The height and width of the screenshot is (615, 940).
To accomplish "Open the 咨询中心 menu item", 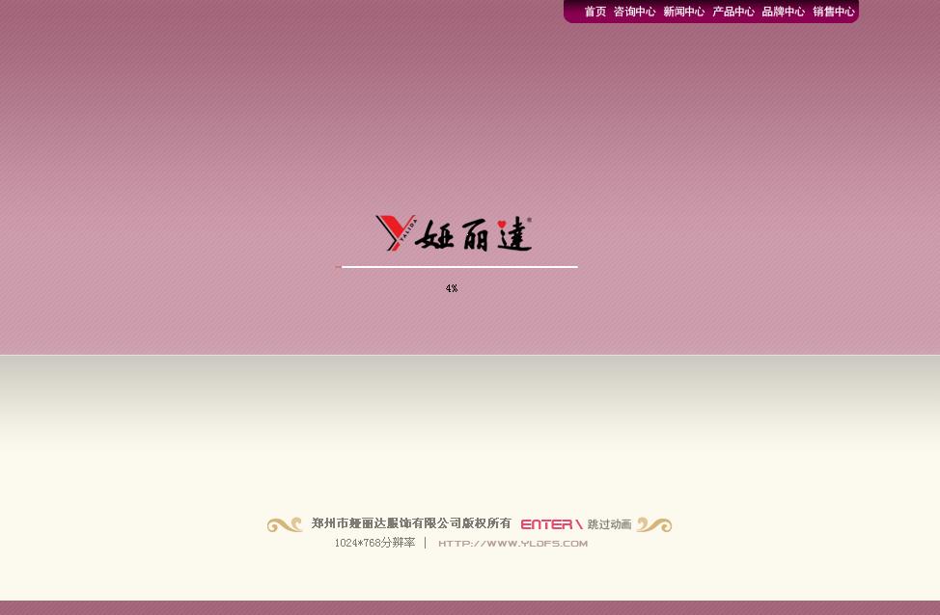I will 634,12.
